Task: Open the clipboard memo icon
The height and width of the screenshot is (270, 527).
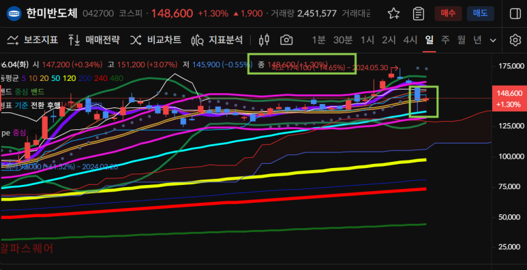Action: (419, 14)
